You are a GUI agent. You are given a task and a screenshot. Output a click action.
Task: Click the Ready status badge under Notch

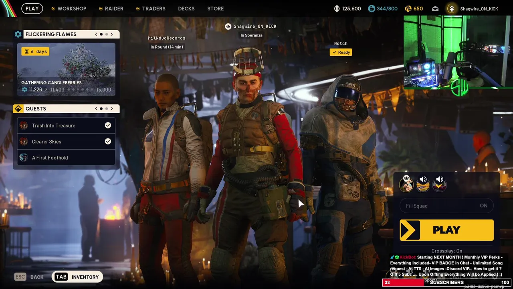341,52
